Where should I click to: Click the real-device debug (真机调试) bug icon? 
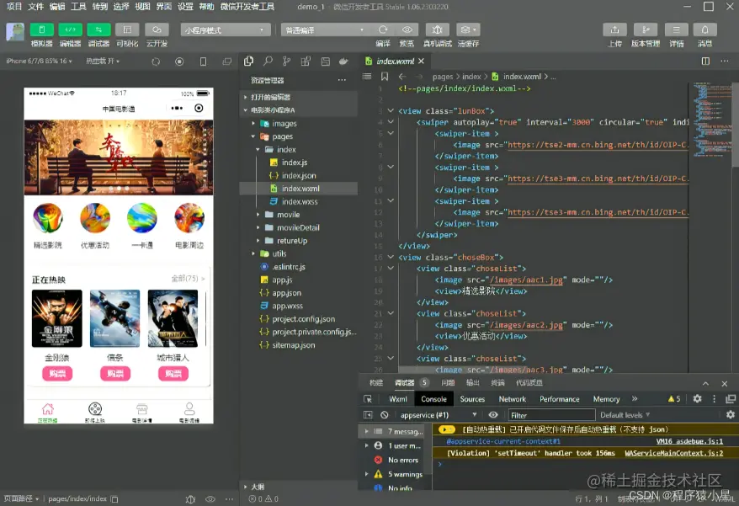(437, 29)
